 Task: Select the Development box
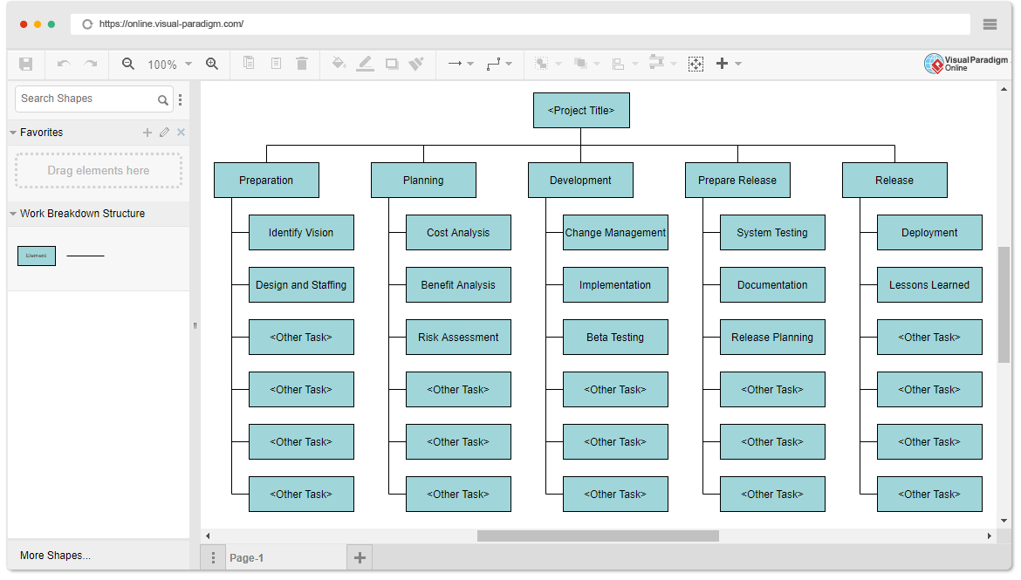click(580, 181)
